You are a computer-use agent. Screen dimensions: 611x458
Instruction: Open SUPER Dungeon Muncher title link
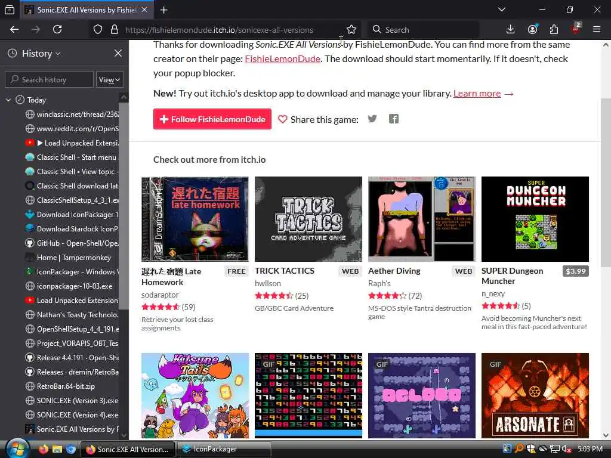pyautogui.click(x=512, y=276)
